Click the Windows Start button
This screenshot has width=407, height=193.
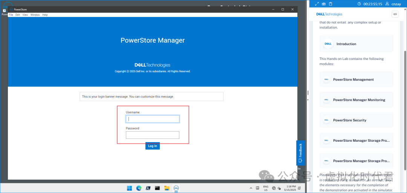129,188
